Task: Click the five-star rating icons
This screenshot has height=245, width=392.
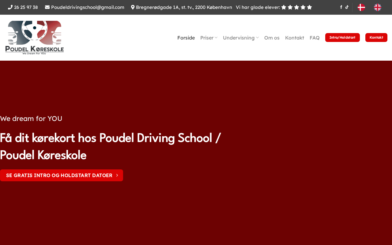Action: (x=297, y=7)
